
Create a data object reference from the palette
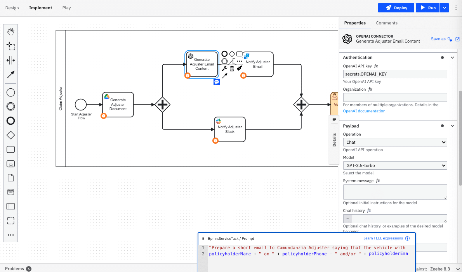[10, 178]
